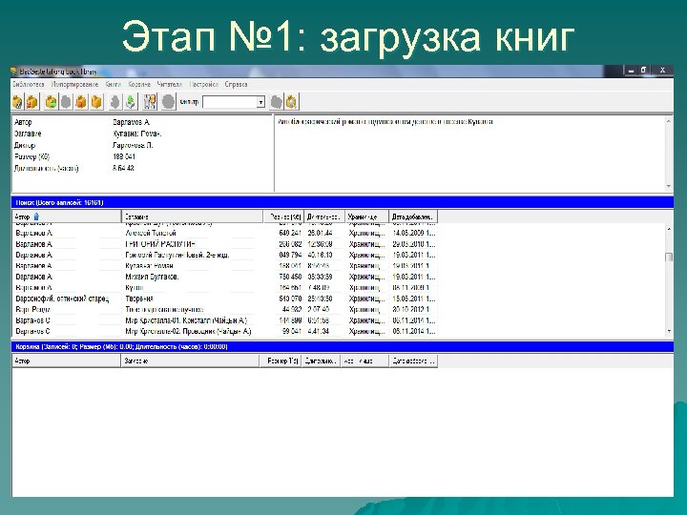Click search results scrollbar down arrow
The image size is (687, 515).
pyautogui.click(x=669, y=332)
